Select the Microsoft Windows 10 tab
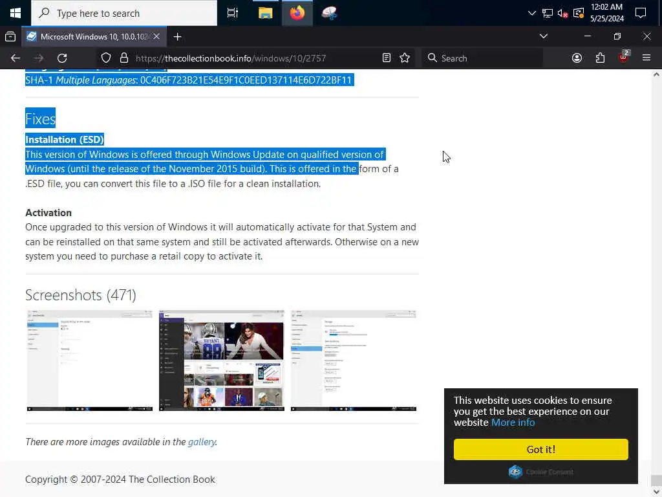The width and height of the screenshot is (662, 497). coord(94,37)
